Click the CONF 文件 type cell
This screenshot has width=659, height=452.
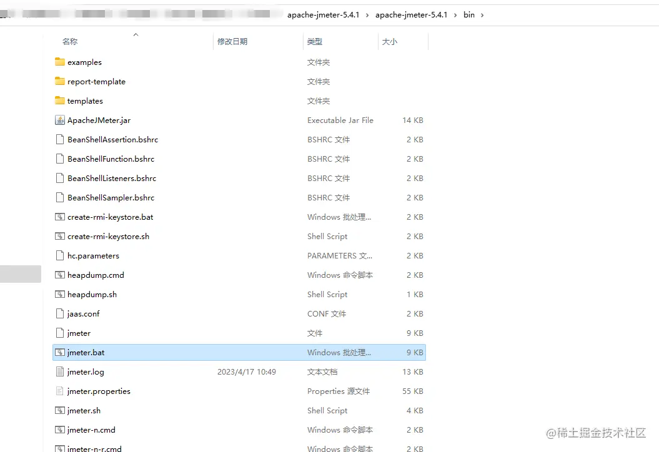[x=327, y=314]
